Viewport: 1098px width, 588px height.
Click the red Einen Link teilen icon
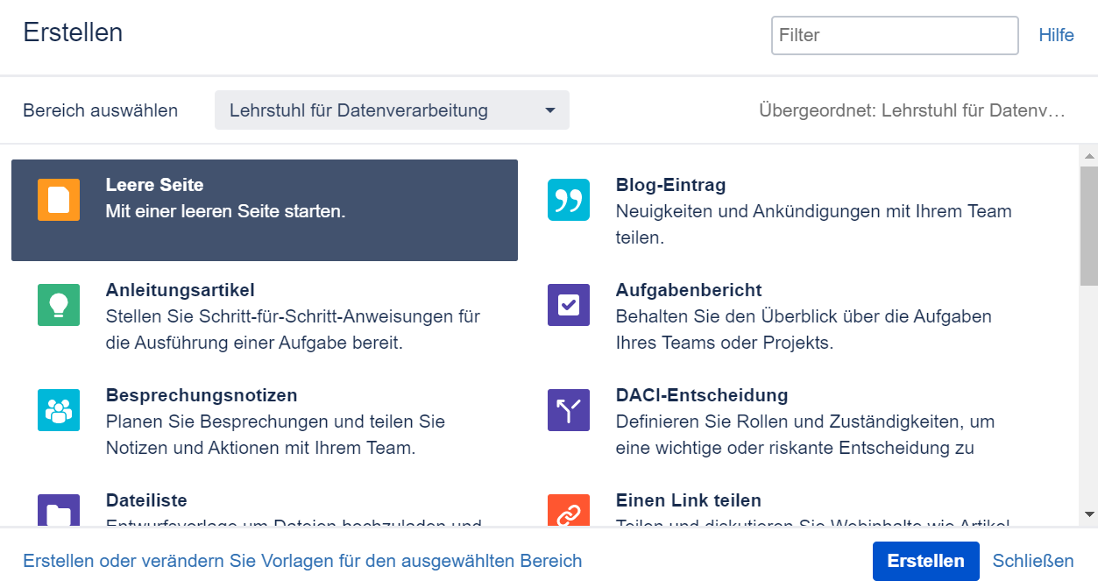569,511
